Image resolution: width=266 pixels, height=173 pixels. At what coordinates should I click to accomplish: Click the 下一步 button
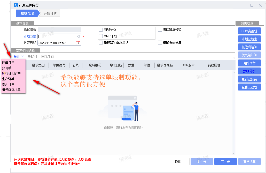coord(225,162)
